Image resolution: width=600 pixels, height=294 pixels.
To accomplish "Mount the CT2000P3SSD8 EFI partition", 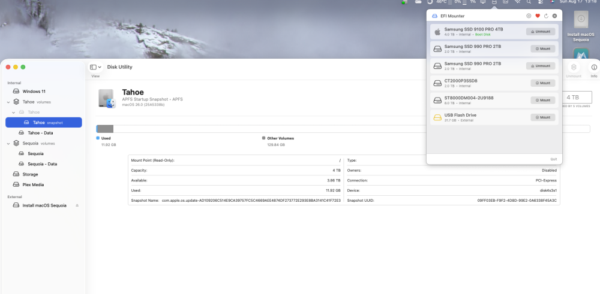I will tap(542, 83).
